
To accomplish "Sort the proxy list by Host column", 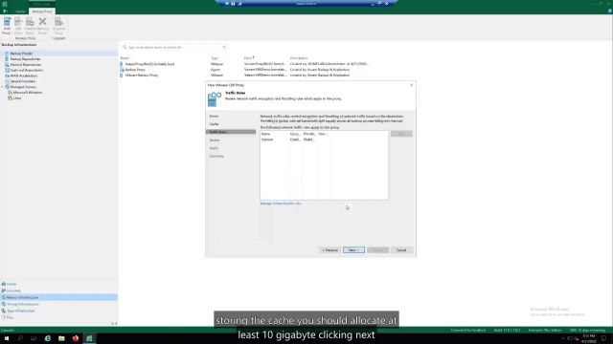I will point(249,58).
